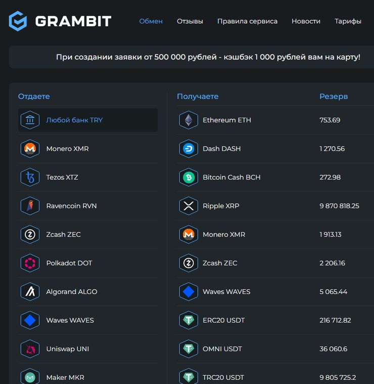The height and width of the screenshot is (384, 374).
Task: Pick Algorand ALGO as source currency
Action: tap(88, 292)
